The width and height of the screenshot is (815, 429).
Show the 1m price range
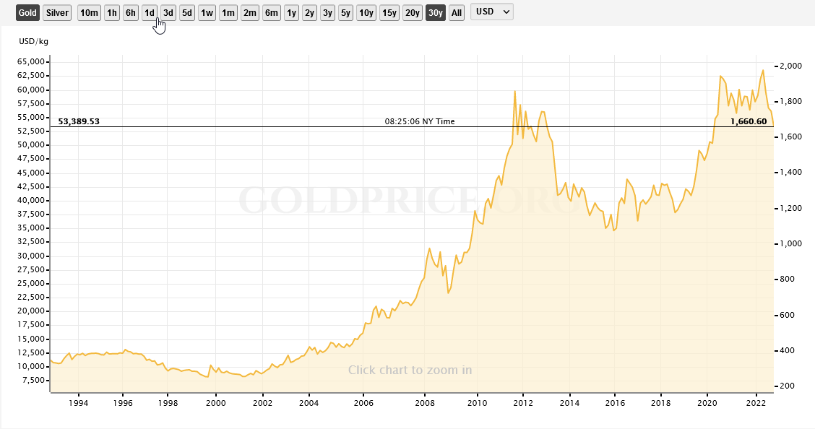click(228, 12)
